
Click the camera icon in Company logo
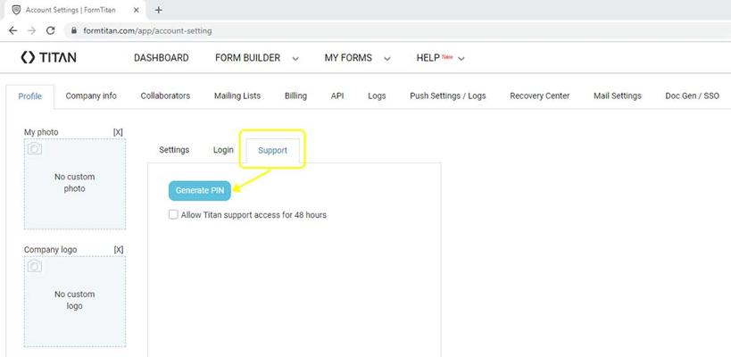tap(35, 266)
